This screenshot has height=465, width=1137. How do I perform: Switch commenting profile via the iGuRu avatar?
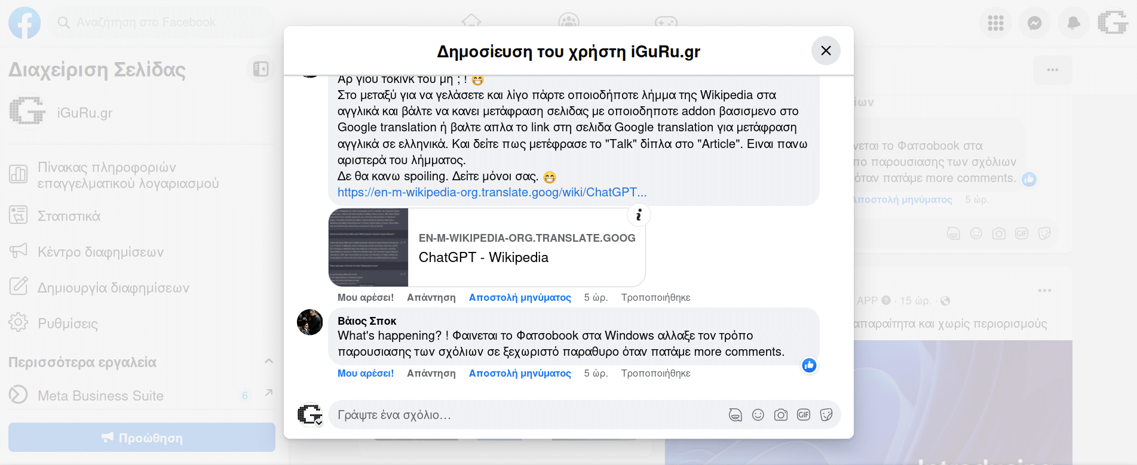(310, 415)
